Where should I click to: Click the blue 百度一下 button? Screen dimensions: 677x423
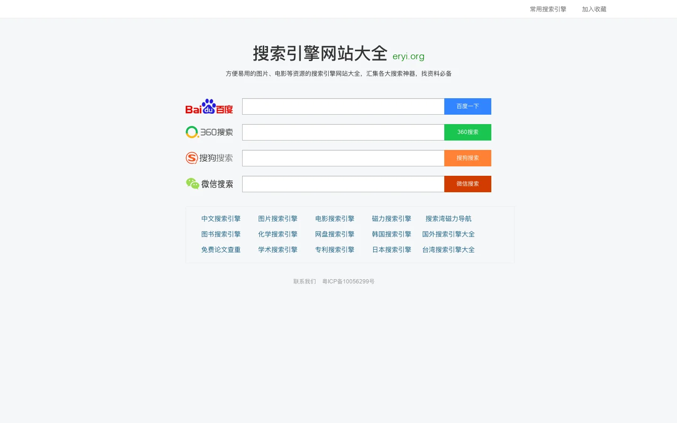point(468,107)
